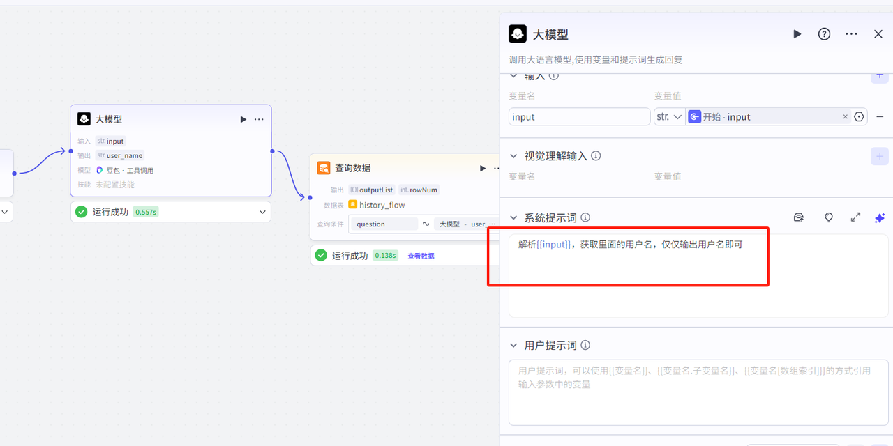The image size is (893, 446).
Task: Open the 大模型 canvas node's more menu
Action: tap(259, 119)
